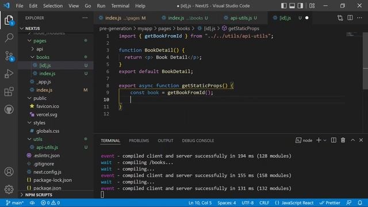Click Synchronize Changes cloud icon
Screen dimensions: 368x207
point(32,203)
